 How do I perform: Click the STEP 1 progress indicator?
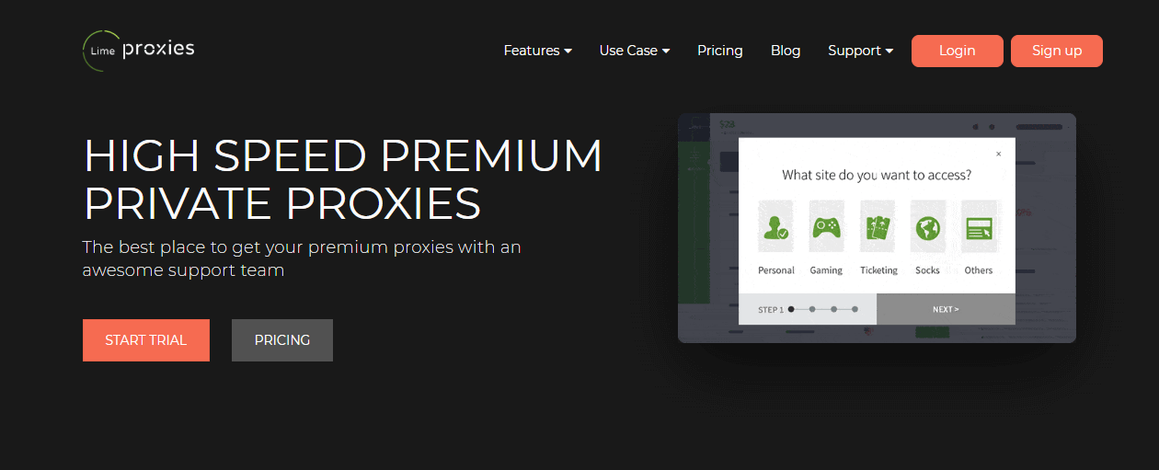pos(808,309)
